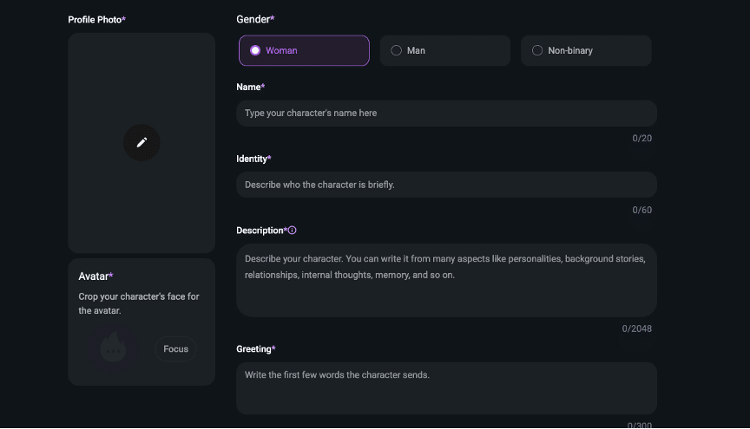The width and height of the screenshot is (750, 429).
Task: Click the Avatar section heading
Action: (x=95, y=276)
